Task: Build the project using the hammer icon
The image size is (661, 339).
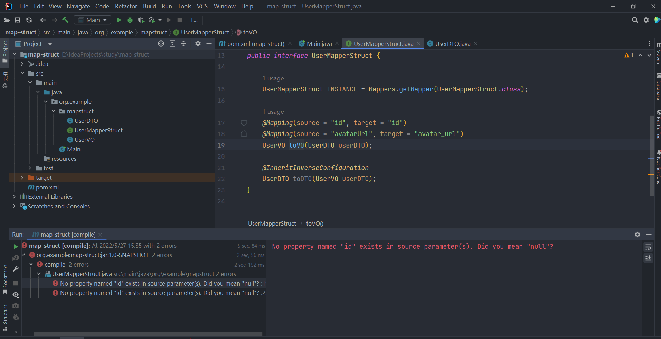Action: click(65, 20)
